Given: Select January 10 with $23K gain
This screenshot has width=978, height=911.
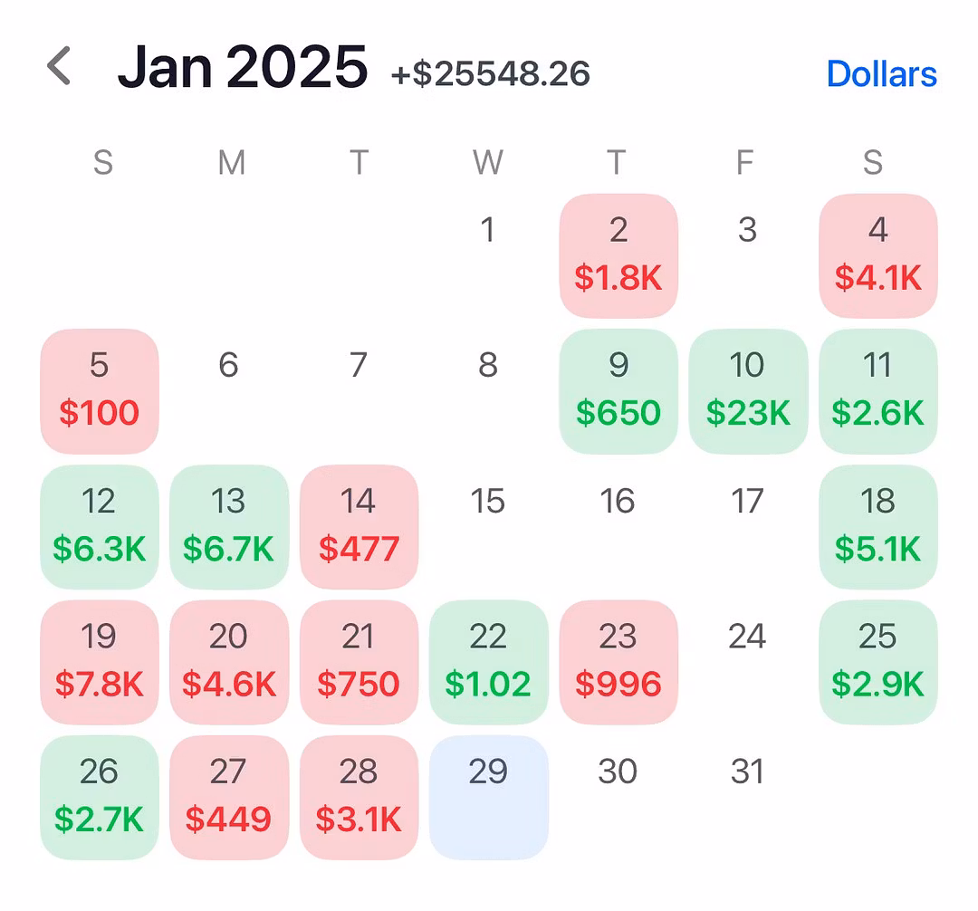Looking at the screenshot, I should (747, 390).
